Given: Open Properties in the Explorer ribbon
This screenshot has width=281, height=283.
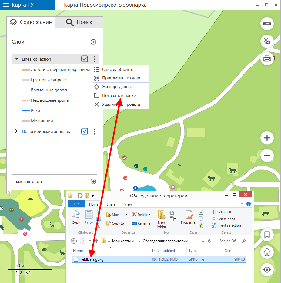Looking at the screenshot, I should pyautogui.click(x=189, y=219).
